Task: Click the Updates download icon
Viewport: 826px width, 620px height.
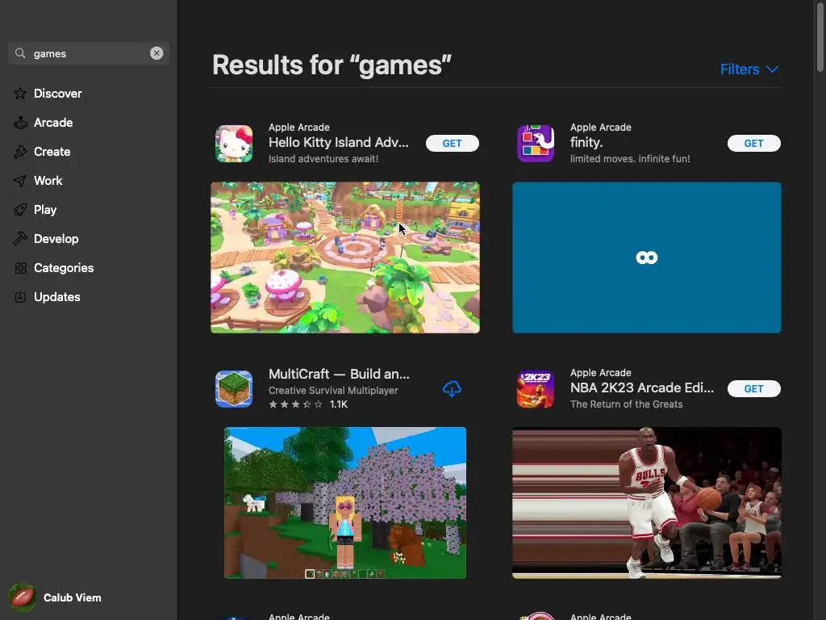Action: point(20,297)
